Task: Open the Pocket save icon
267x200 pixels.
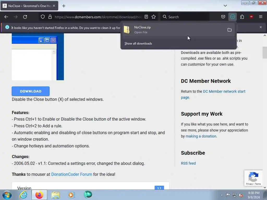Action: point(223,17)
